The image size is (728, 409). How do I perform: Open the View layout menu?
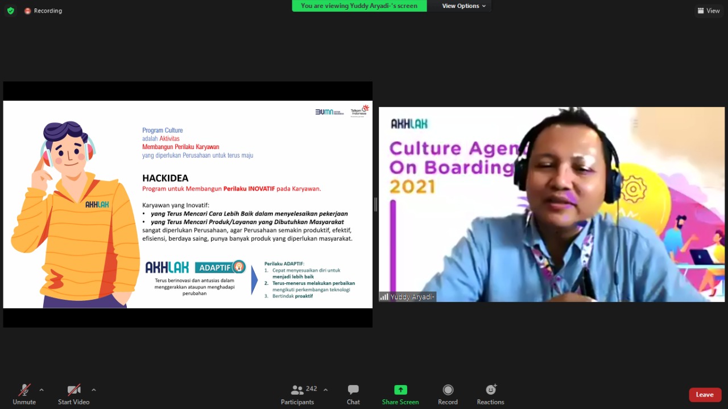708,11
